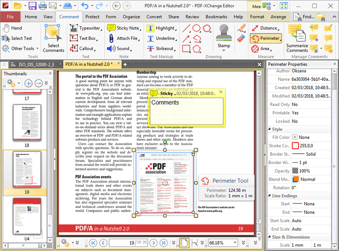This screenshot has width=339, height=251.
Task: Open the zoom level dropdown showing 68.18%
Action: click(x=236, y=243)
